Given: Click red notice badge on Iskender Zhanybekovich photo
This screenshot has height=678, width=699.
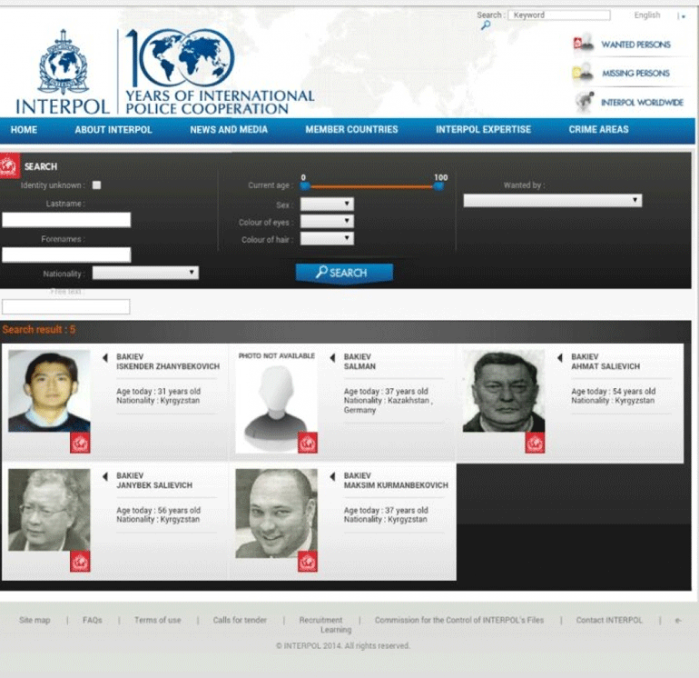Looking at the screenshot, I should [x=80, y=443].
